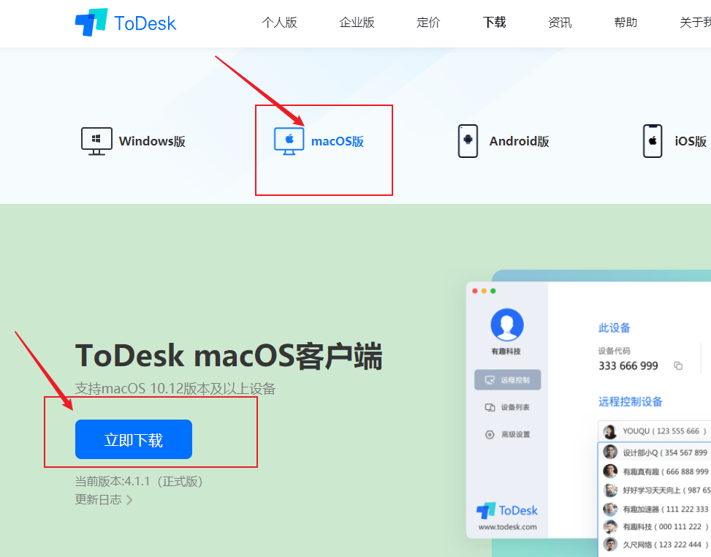
Task: Go to the 定价 pricing page
Action: [428, 22]
